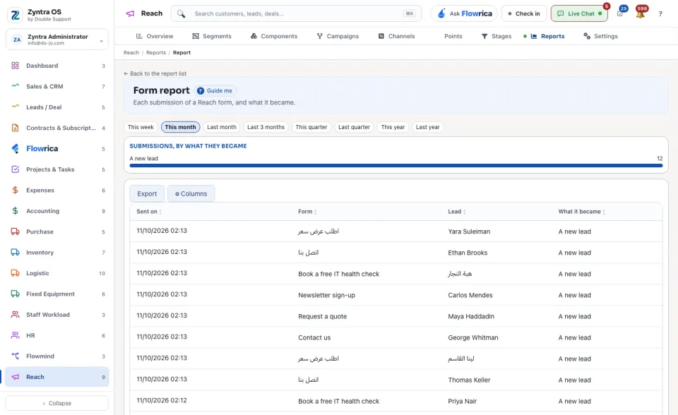Sort by the Lead column
Screen dimensions: 678x415
click(457, 212)
